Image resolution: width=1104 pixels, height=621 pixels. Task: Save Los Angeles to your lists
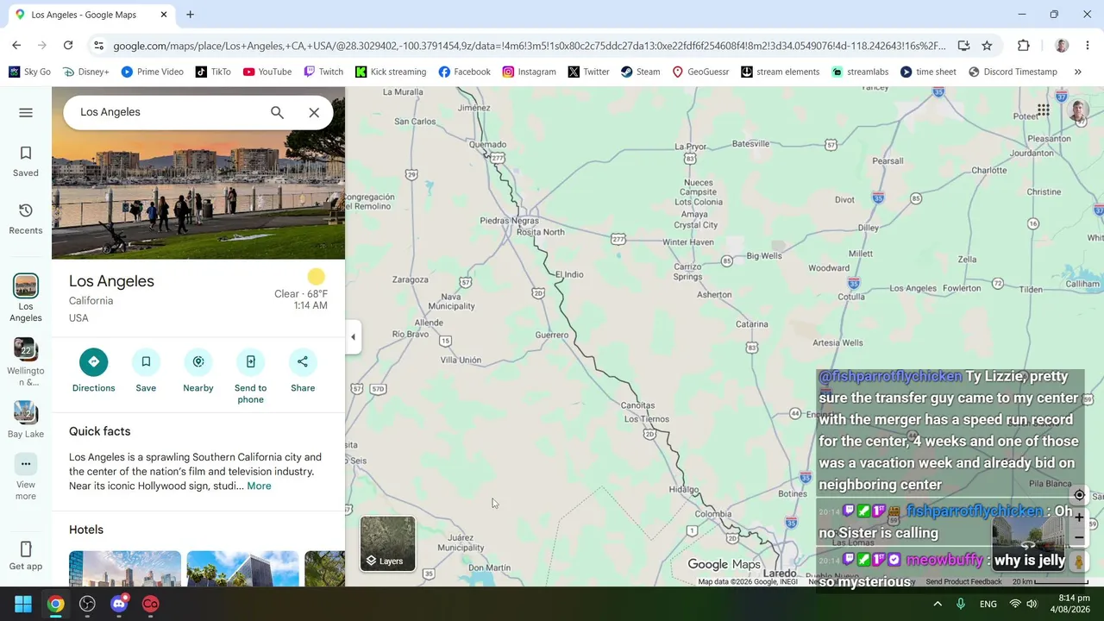point(146,370)
